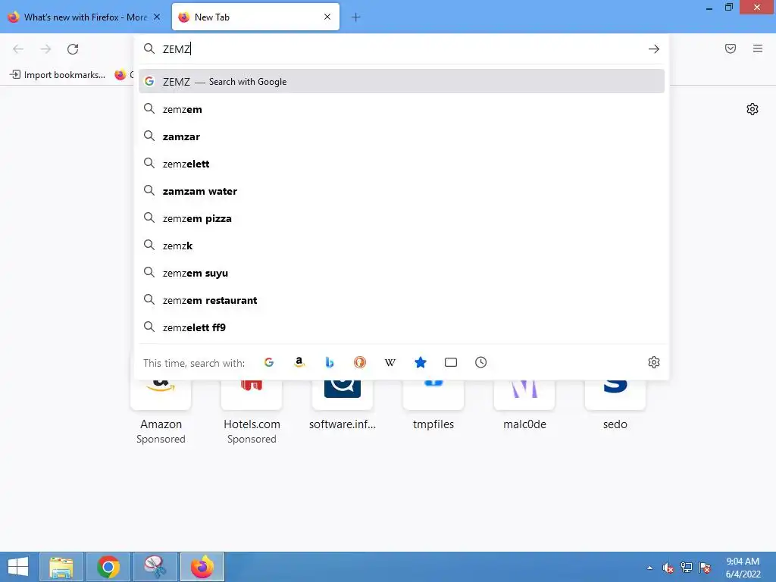The height and width of the screenshot is (582, 776).
Task: Open a new tab with plus button
Action: click(x=356, y=17)
